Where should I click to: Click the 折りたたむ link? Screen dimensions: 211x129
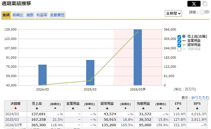click(200, 98)
